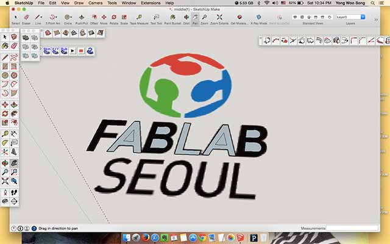This screenshot has width=390, height=244.
Task: Click the play button in animation toolbar
Action: click(73, 51)
